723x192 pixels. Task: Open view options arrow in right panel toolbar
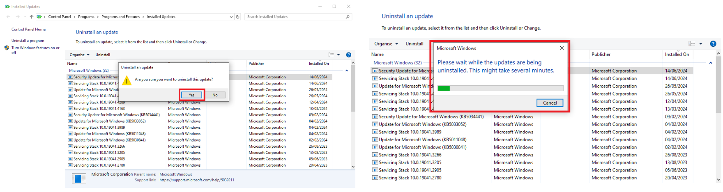(701, 43)
